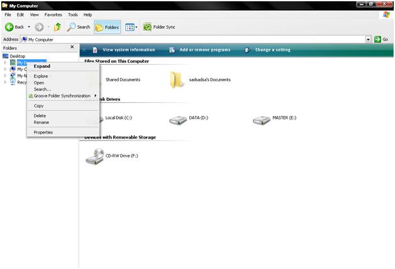Go up one folder level icon

(x=58, y=27)
